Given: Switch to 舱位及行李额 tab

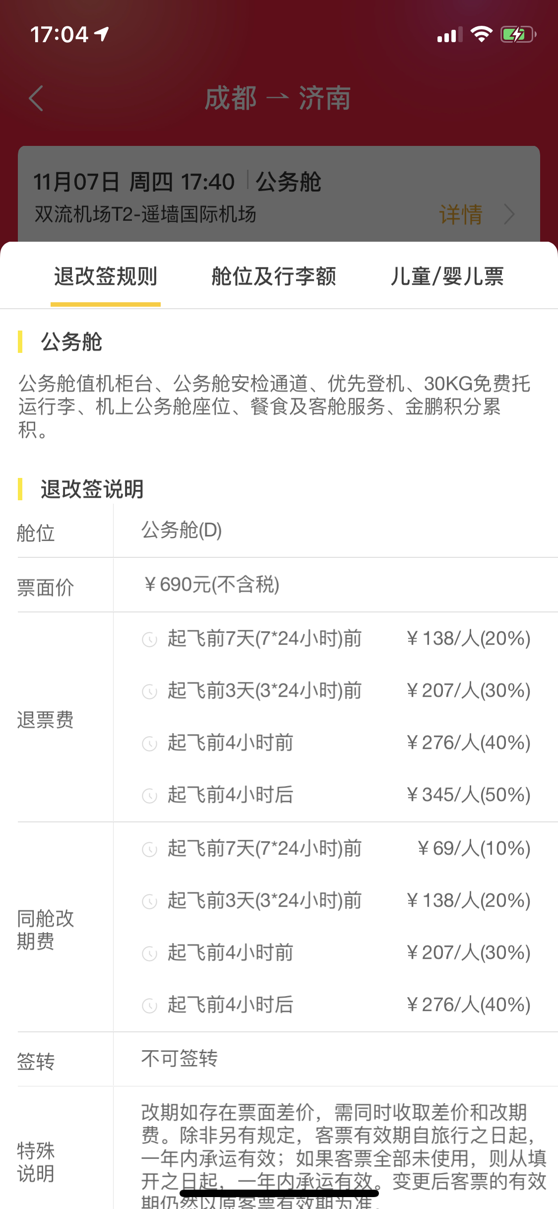Looking at the screenshot, I should click(x=274, y=276).
